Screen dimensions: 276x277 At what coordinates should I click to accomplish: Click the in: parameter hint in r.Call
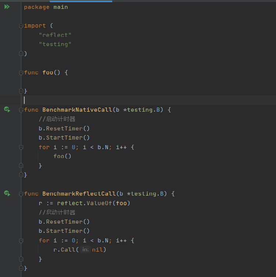(x=86, y=249)
